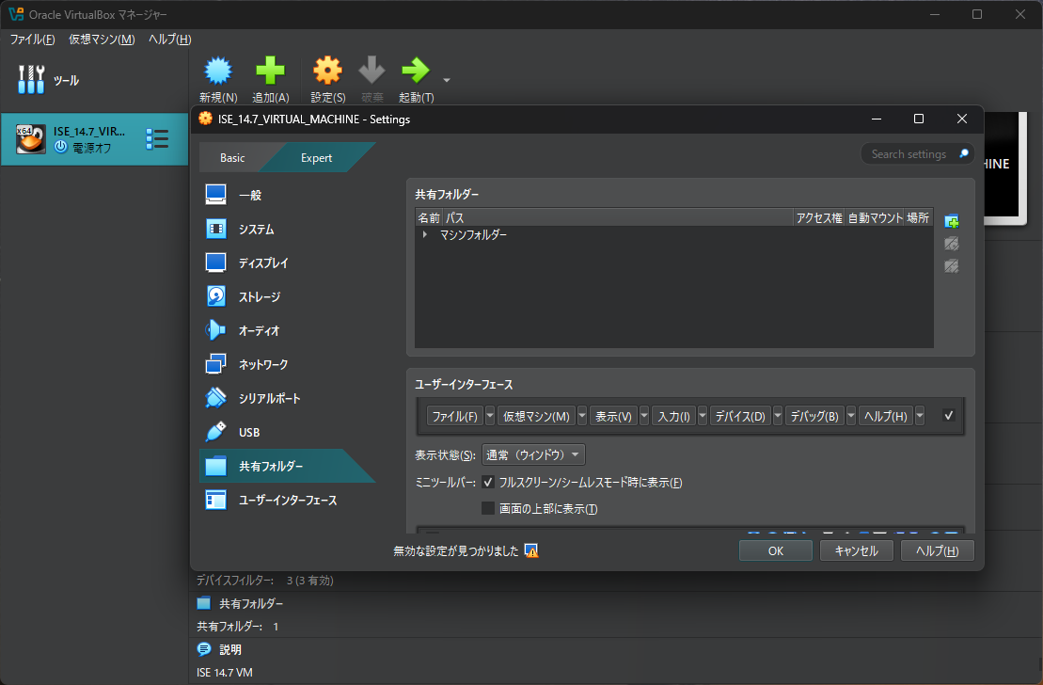Screen dimensions: 1043x685
Task: Expand the マシンフォルダー tree node
Action: point(424,235)
